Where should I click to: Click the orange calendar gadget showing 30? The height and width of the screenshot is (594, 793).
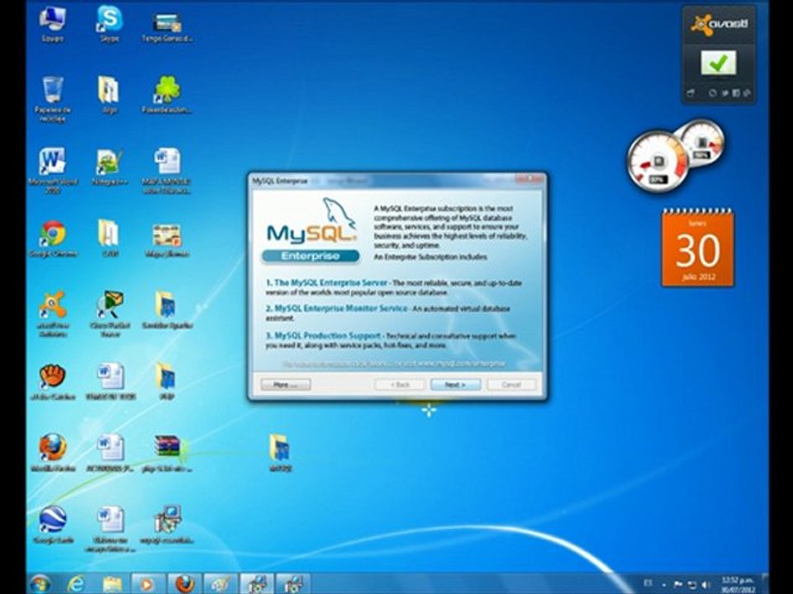coord(698,248)
